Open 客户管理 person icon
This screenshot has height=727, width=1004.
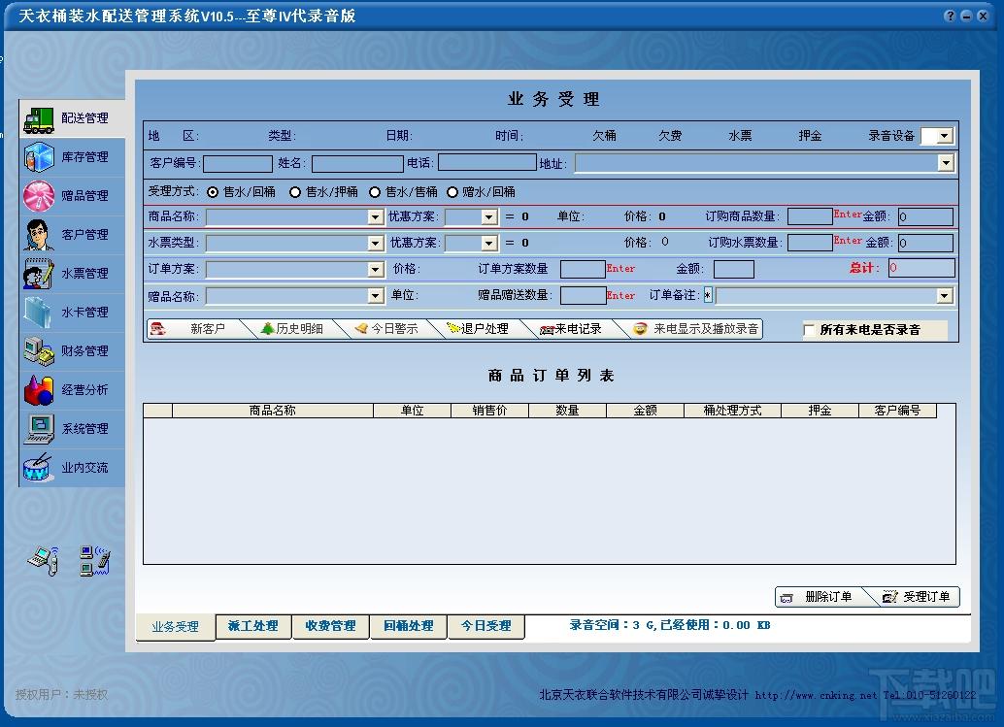coord(39,235)
